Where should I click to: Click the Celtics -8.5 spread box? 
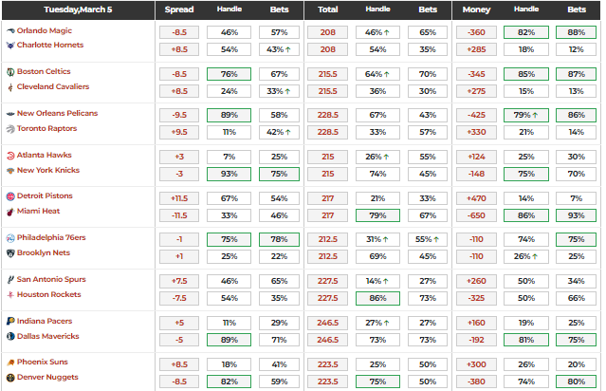point(179,73)
